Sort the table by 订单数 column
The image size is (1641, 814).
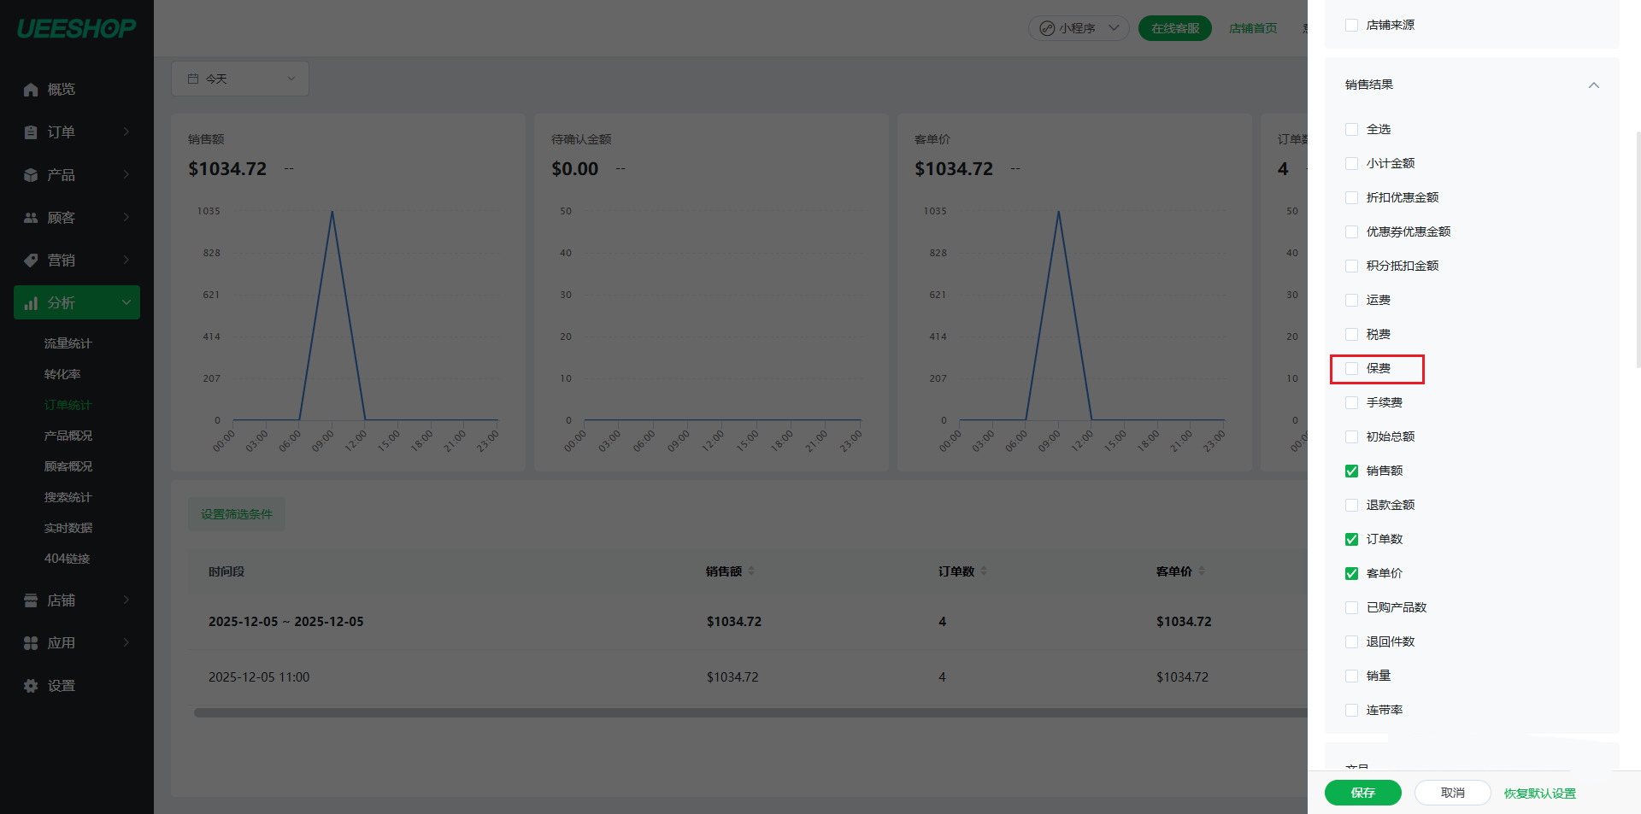coord(984,571)
